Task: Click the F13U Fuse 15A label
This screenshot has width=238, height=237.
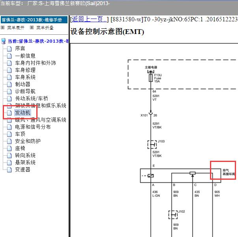Action: tap(158, 78)
